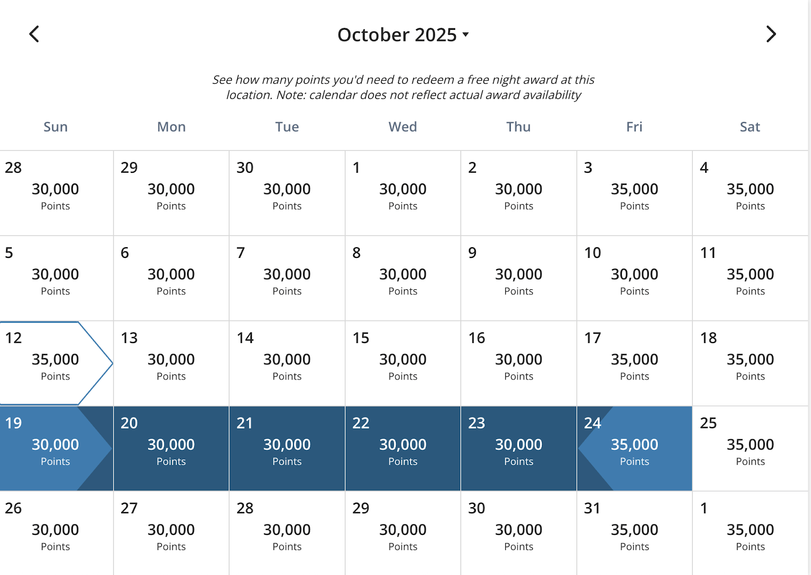Go to the previous month
The width and height of the screenshot is (811, 575).
pyautogui.click(x=34, y=34)
